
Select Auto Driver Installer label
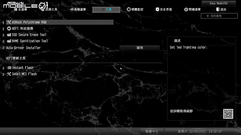[x=23, y=48]
